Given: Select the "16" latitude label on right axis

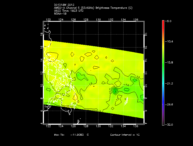Looking at the screenshot, I should click(146, 47).
